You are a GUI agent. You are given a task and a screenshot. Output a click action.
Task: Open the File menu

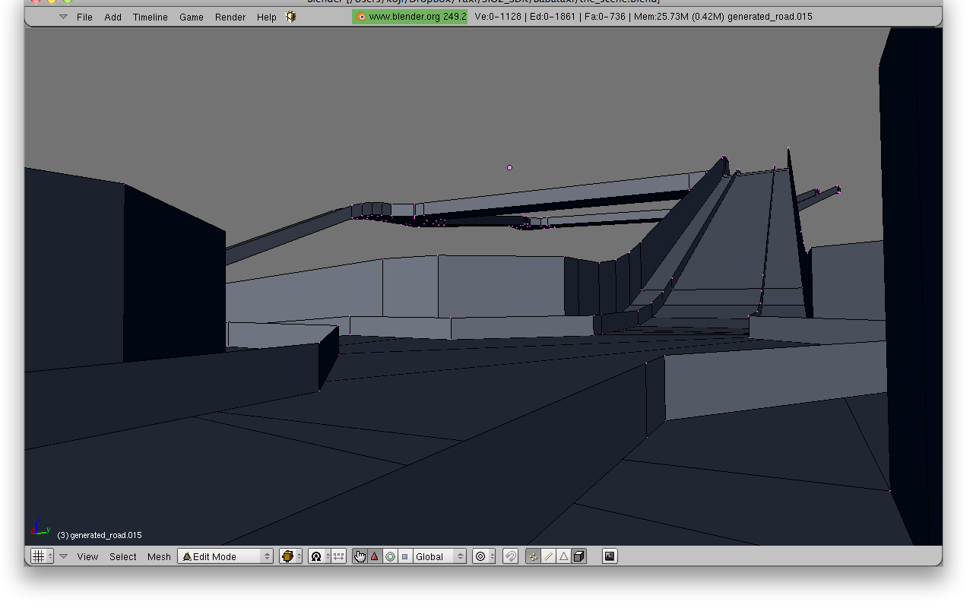(x=84, y=17)
